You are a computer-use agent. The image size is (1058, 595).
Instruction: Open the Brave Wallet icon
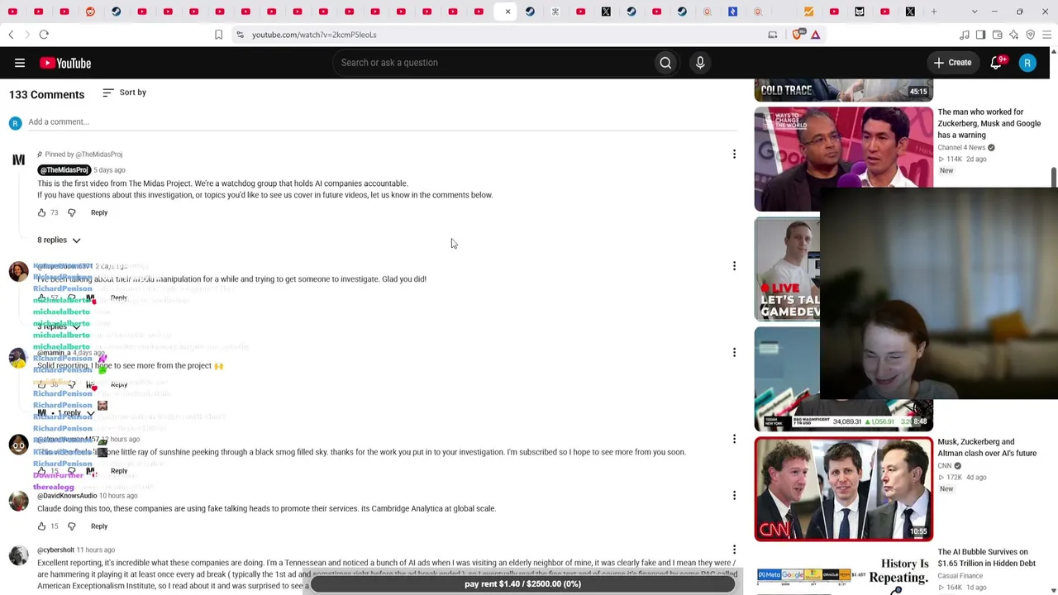pos(998,35)
